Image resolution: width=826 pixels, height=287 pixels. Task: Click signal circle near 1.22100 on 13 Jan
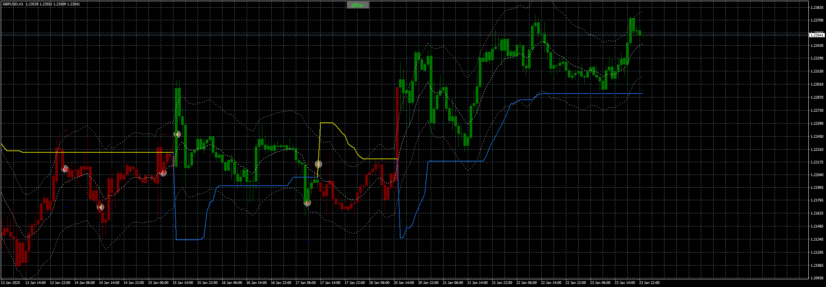pyautogui.click(x=65, y=169)
